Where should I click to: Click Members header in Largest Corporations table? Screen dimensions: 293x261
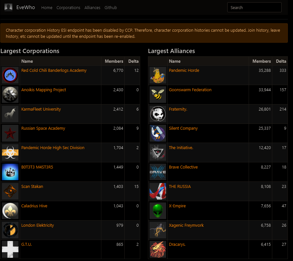click(x=114, y=61)
